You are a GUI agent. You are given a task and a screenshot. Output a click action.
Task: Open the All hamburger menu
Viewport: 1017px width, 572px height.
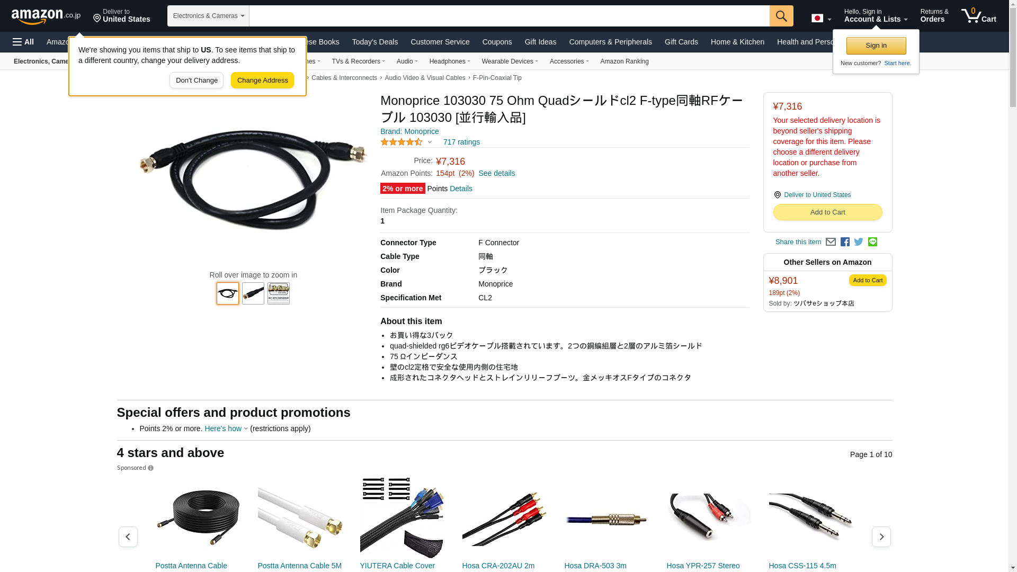pyautogui.click(x=23, y=42)
